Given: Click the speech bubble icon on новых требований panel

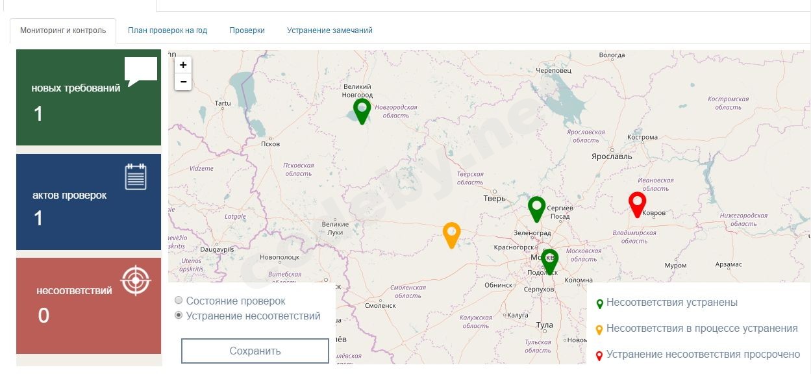Looking at the screenshot, I should coord(140,69).
